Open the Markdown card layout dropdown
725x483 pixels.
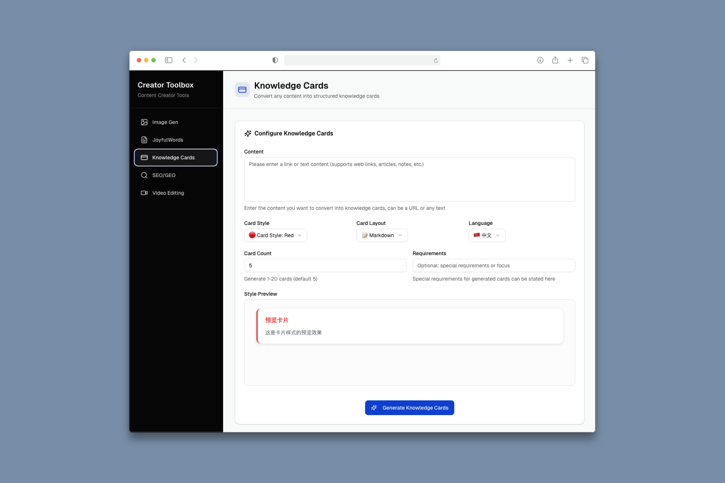tap(382, 235)
